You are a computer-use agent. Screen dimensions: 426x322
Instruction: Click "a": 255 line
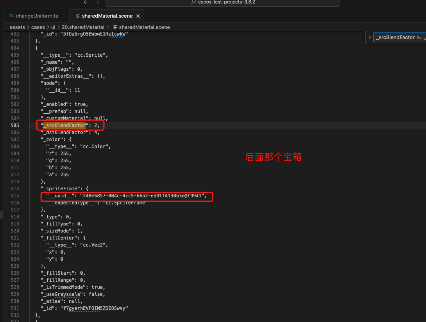[x=57, y=175]
